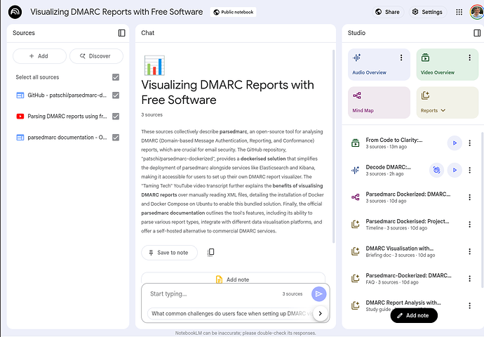484x337 pixels.
Task: Send the chat message arrow
Action: (319, 293)
